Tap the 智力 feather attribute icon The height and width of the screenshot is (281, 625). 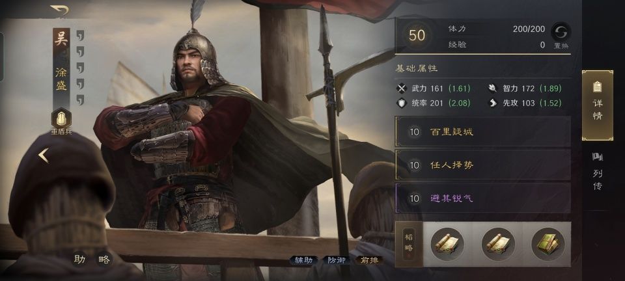click(x=493, y=88)
